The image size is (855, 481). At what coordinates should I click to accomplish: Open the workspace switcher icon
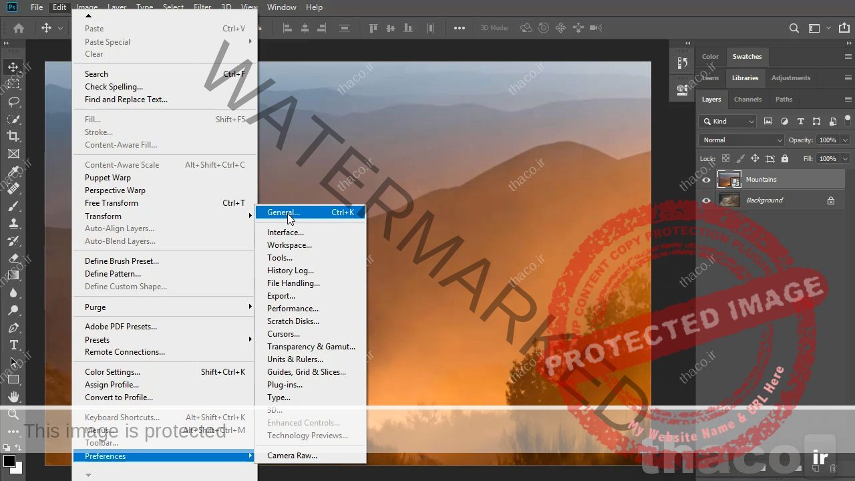click(x=814, y=28)
